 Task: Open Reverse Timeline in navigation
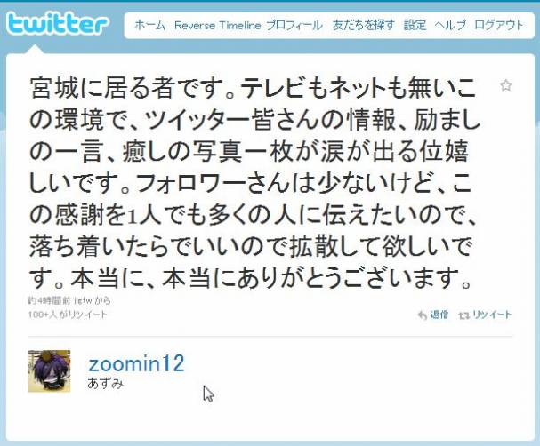click(217, 25)
